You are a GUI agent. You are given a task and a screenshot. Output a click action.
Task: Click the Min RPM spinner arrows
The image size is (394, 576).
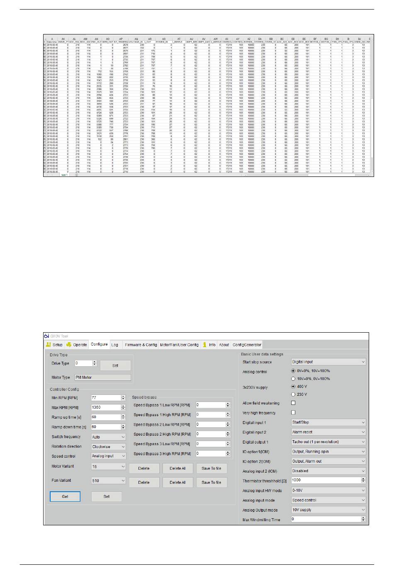(123, 398)
